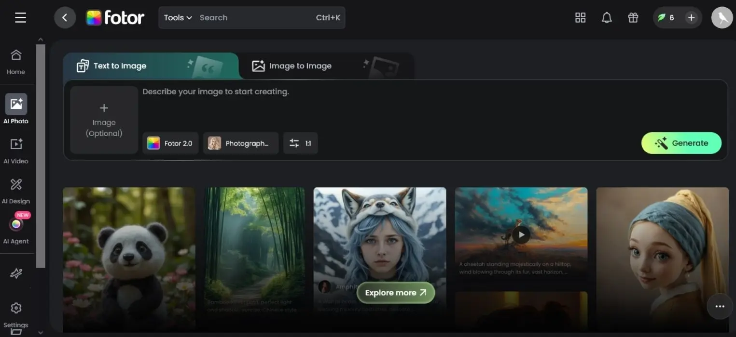Play the cheetah video thumbnail
This screenshot has height=337, width=736.
coord(521,235)
